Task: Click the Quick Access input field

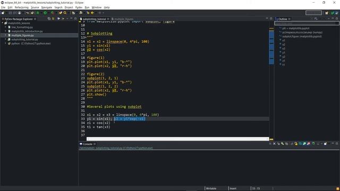Action: [313, 13]
